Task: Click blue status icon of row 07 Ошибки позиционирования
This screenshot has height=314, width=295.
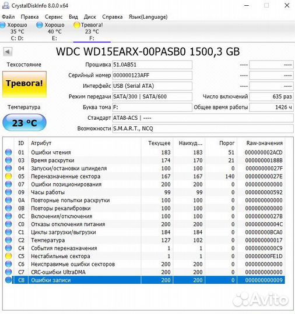Action: pos(8,184)
